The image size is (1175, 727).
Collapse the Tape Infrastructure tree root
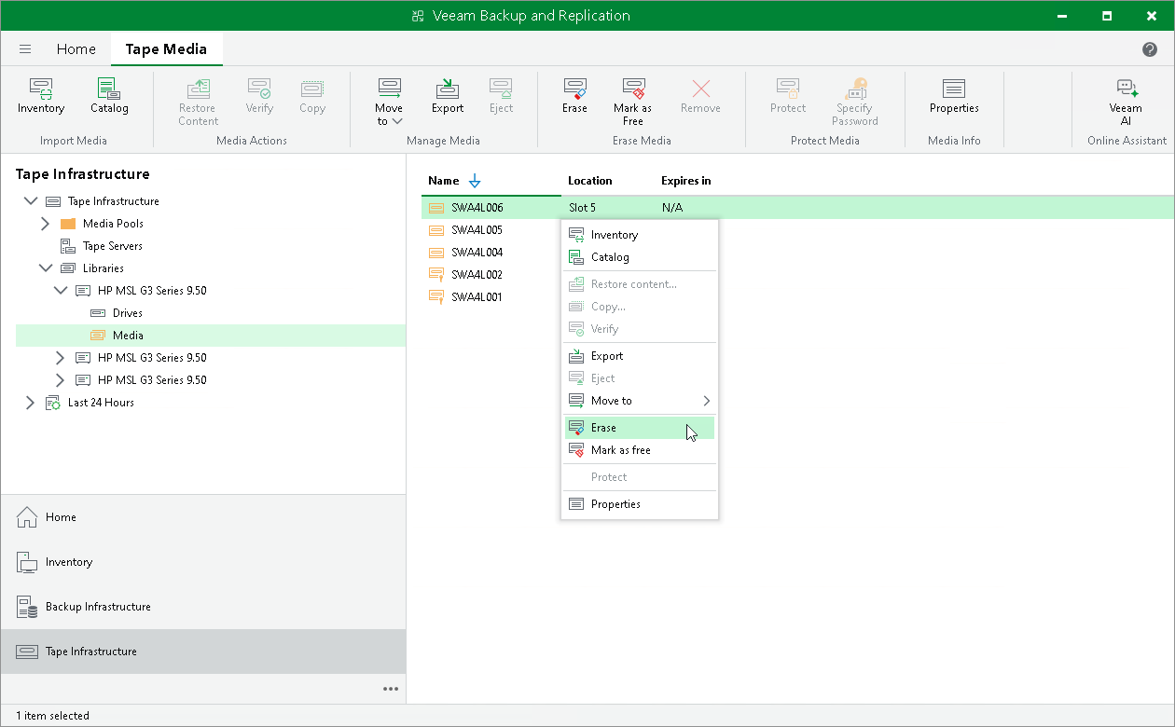coord(30,201)
